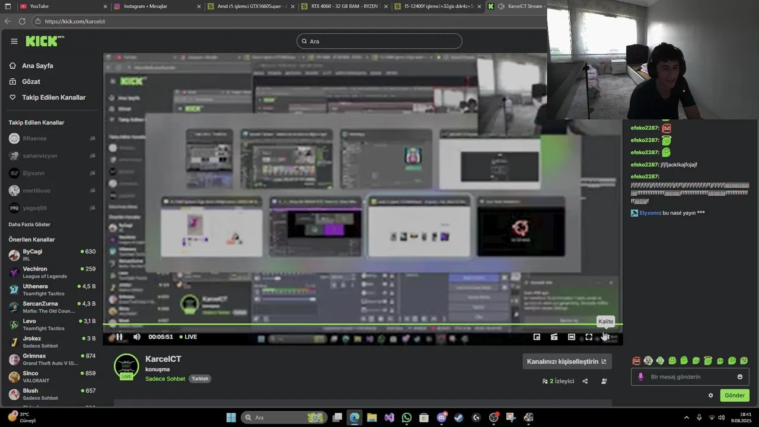Switch to Amd r5 işlemci GTX1660Super tab
The image size is (759, 427).
click(252, 6)
